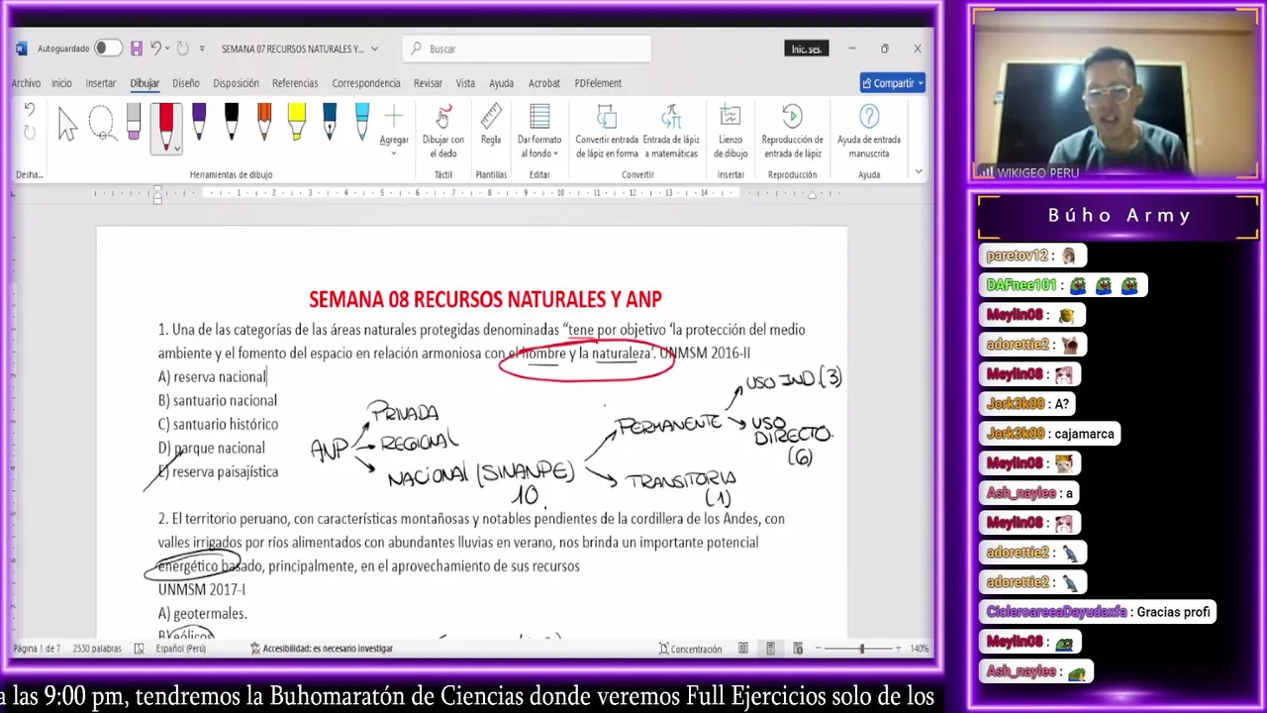The width and height of the screenshot is (1267, 713).
Task: Select the orange pencil
Action: pos(264,122)
